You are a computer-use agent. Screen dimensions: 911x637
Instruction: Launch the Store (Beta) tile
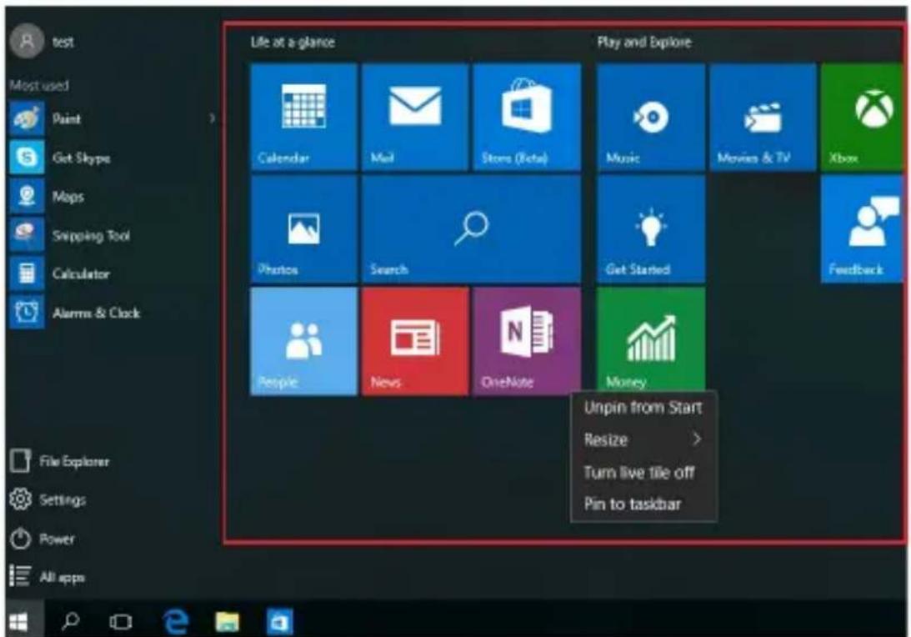pos(527,117)
